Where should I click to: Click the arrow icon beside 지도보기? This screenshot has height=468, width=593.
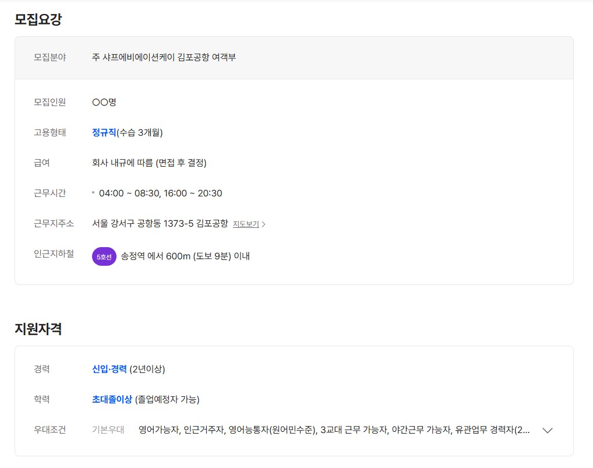[263, 224]
